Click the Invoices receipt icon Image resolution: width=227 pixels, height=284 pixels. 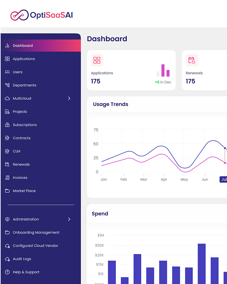(7, 177)
